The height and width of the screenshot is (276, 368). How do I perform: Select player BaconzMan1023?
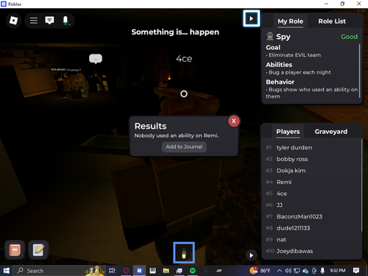(311, 216)
